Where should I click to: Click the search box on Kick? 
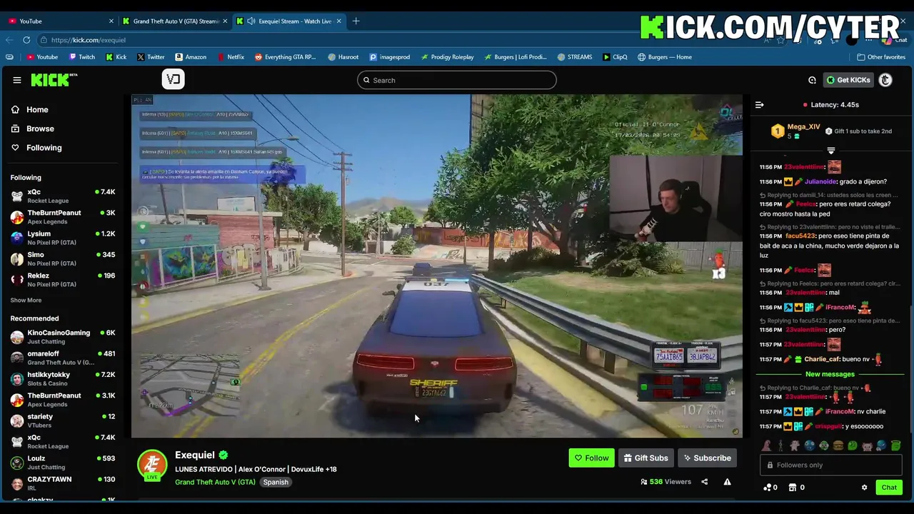coord(457,80)
